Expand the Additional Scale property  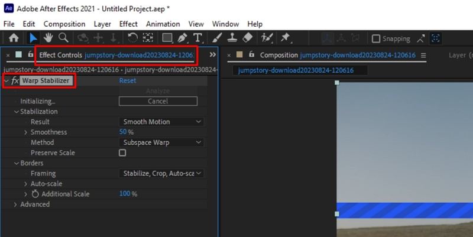[x=25, y=194]
